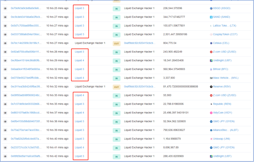Click the XSGD token icon
The height and width of the screenshot is (162, 254).
211,8
